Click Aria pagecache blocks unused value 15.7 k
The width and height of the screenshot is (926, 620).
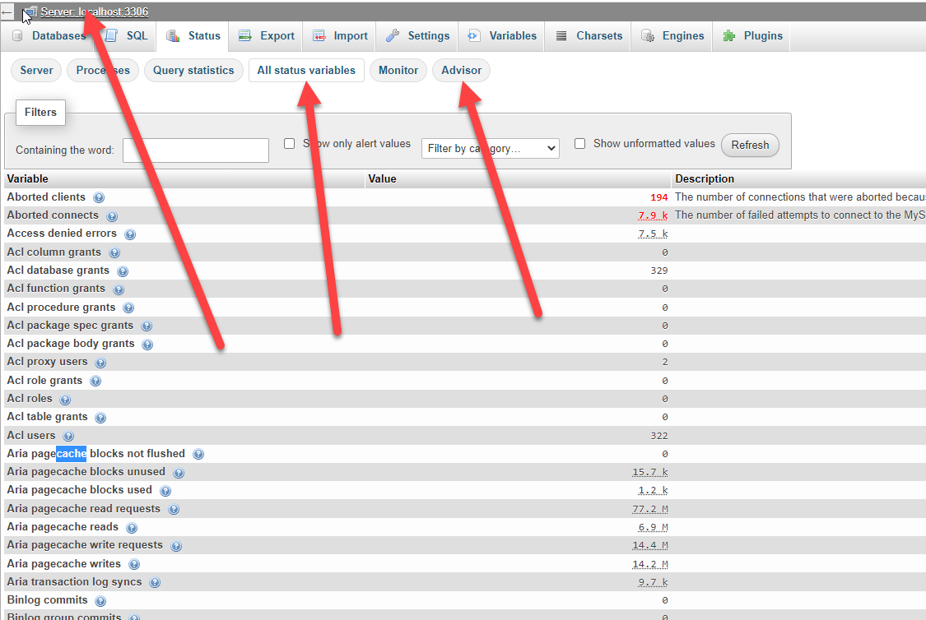point(650,472)
